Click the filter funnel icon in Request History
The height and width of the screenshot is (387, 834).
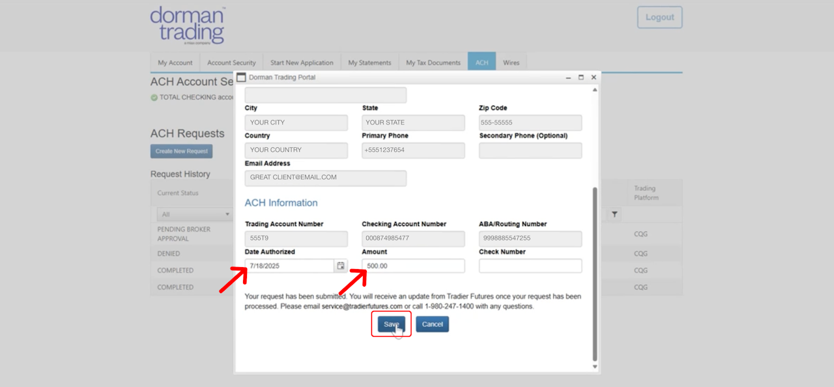(x=614, y=214)
